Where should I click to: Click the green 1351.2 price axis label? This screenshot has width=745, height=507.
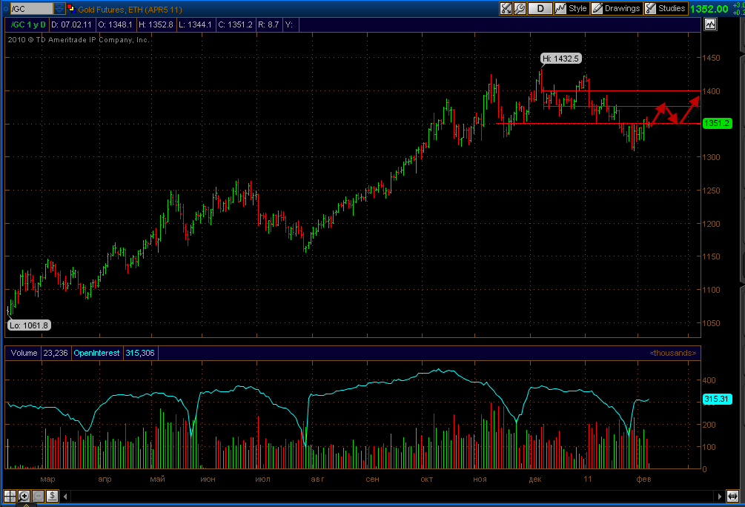(717, 124)
